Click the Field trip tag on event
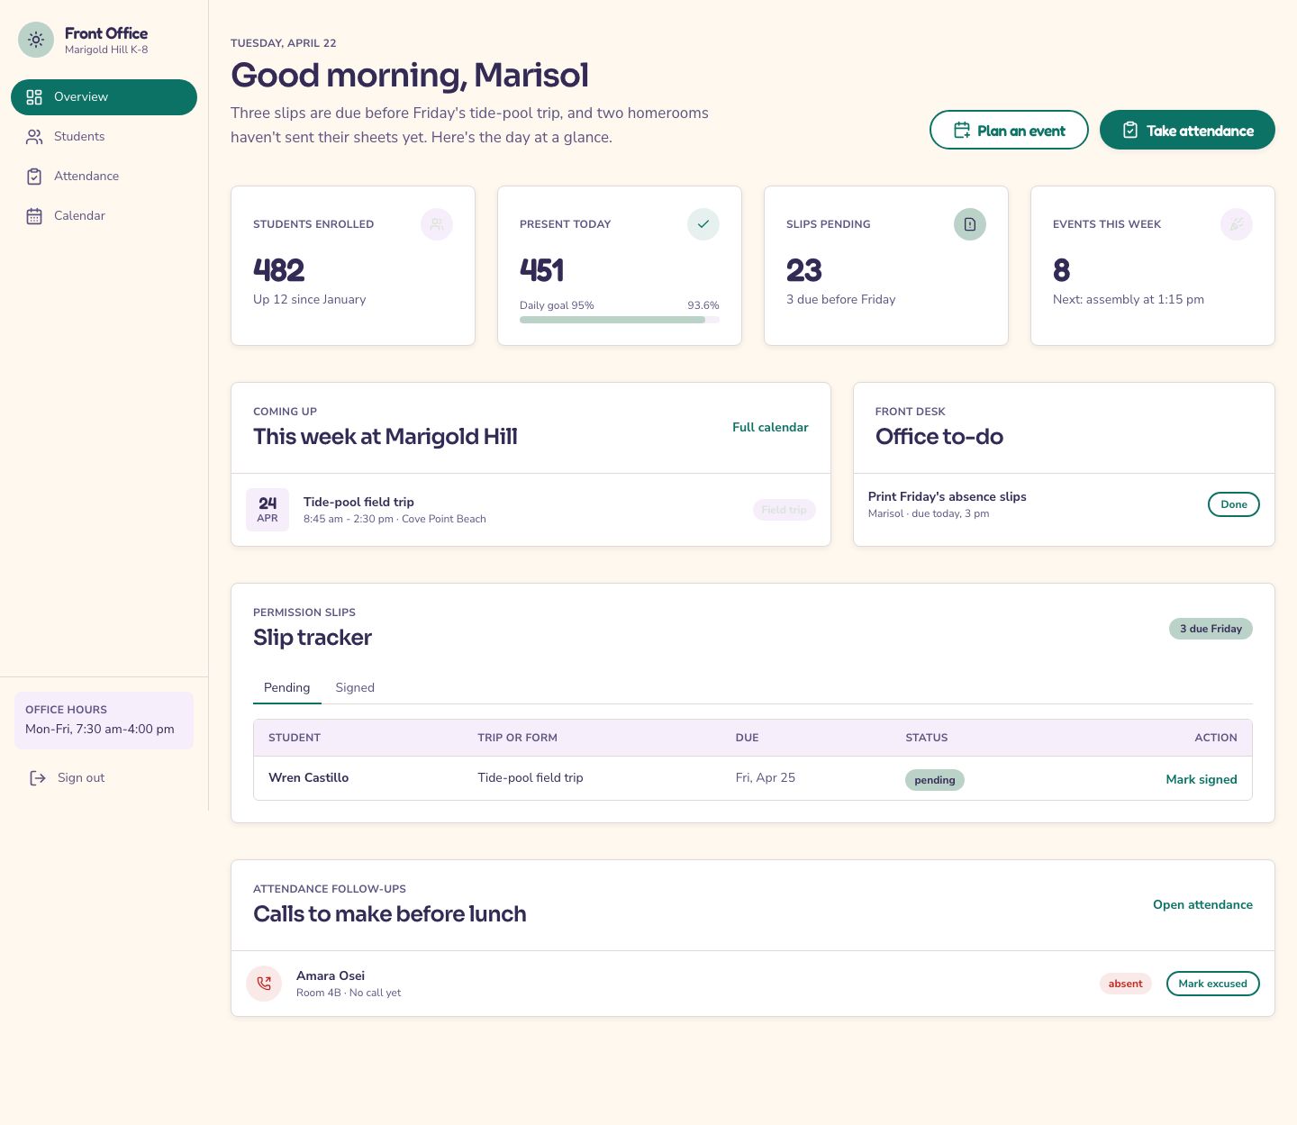The image size is (1297, 1125). coord(784,510)
